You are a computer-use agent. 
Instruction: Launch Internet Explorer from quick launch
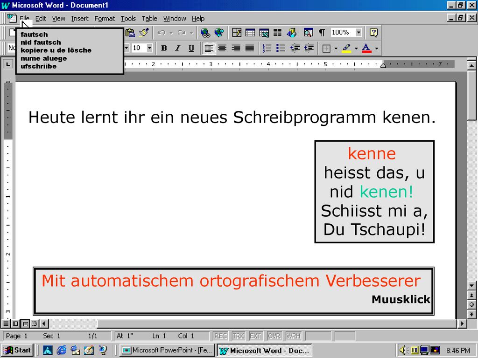pos(61,350)
